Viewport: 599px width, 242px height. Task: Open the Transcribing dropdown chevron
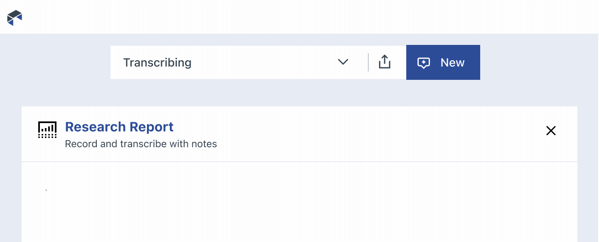tap(343, 62)
